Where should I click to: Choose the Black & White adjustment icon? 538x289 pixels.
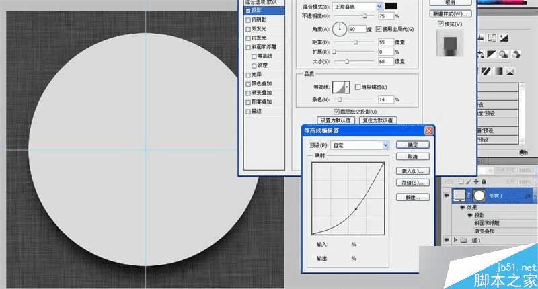[x=492, y=54]
